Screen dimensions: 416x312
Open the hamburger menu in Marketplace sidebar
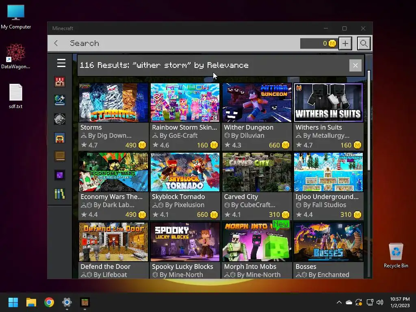(x=61, y=63)
